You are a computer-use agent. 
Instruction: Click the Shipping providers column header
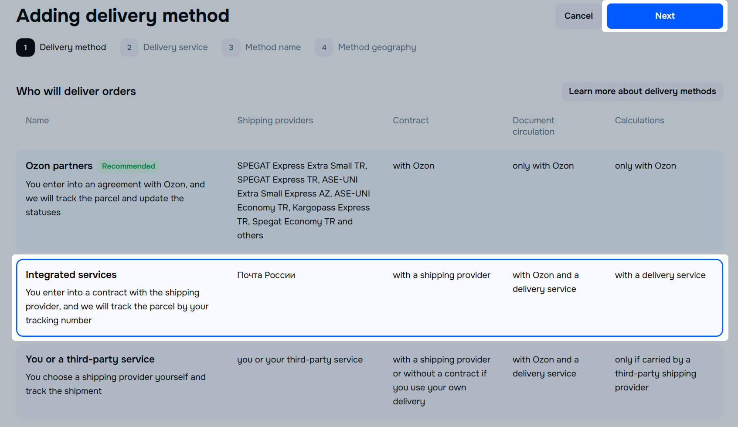pyautogui.click(x=275, y=121)
